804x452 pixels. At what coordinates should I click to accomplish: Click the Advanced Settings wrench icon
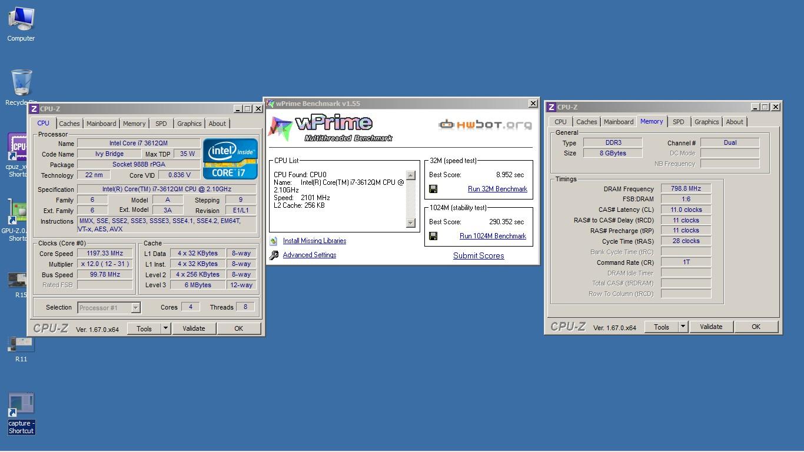(274, 255)
